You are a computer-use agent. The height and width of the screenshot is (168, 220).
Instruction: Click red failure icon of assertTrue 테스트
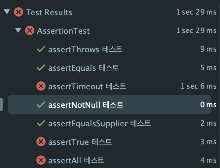pyautogui.click(x=41, y=142)
